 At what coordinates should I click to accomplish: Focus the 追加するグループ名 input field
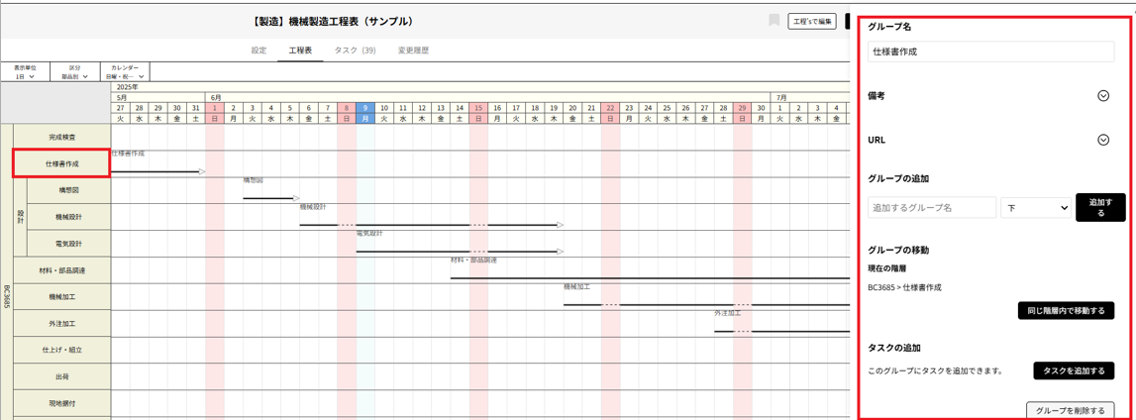coord(932,208)
